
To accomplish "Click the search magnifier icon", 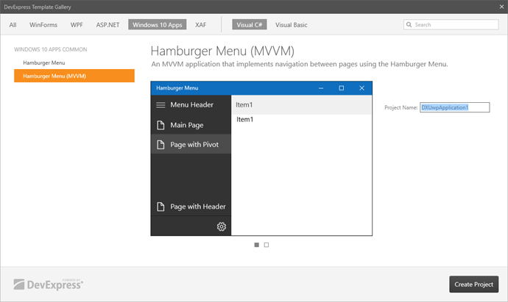I will (410, 25).
